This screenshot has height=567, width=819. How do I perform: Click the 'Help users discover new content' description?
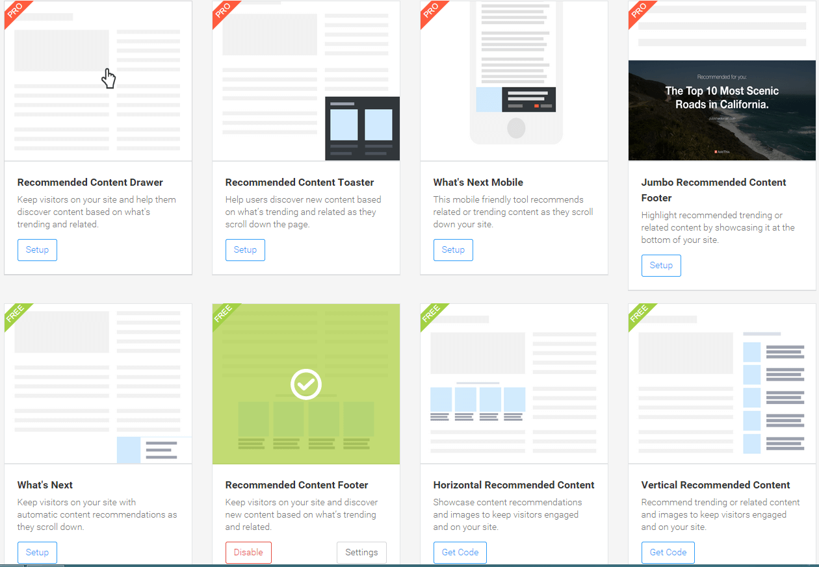(304, 212)
